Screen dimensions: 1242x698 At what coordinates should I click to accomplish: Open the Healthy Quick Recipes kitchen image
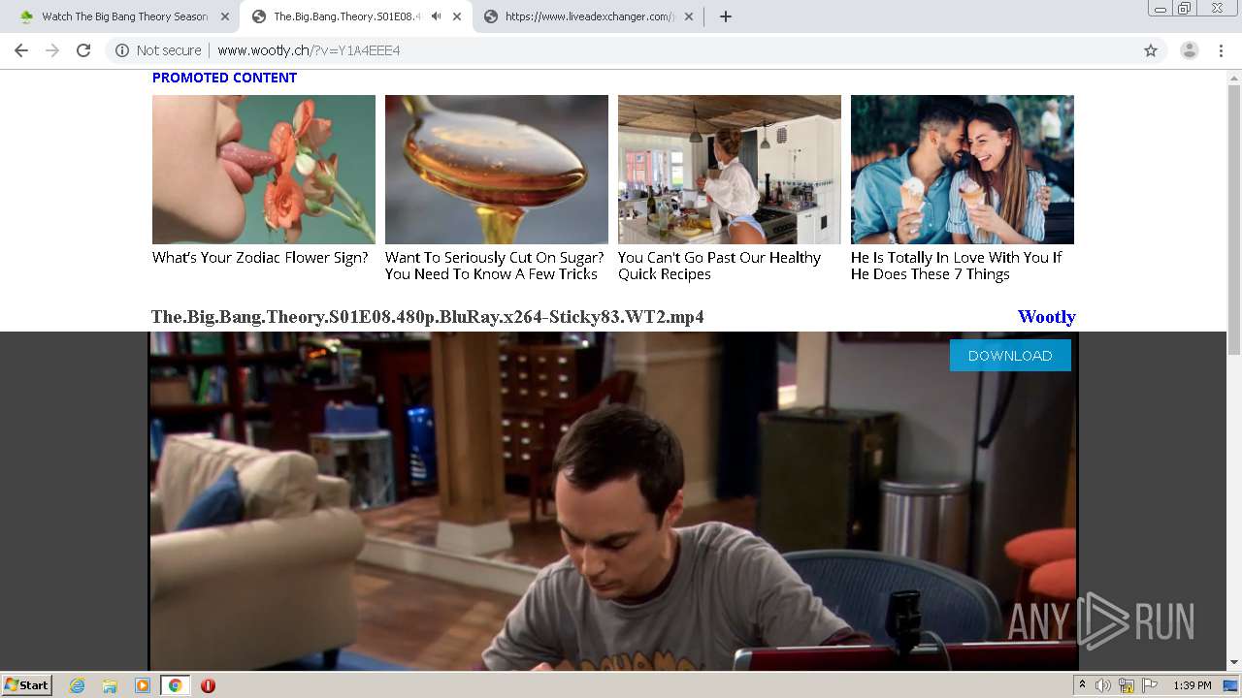click(x=730, y=170)
